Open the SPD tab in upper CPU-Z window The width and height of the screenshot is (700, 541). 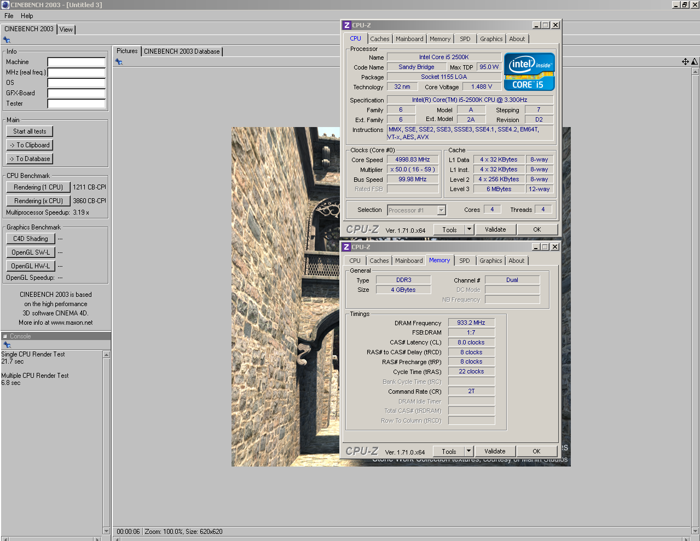pos(465,39)
